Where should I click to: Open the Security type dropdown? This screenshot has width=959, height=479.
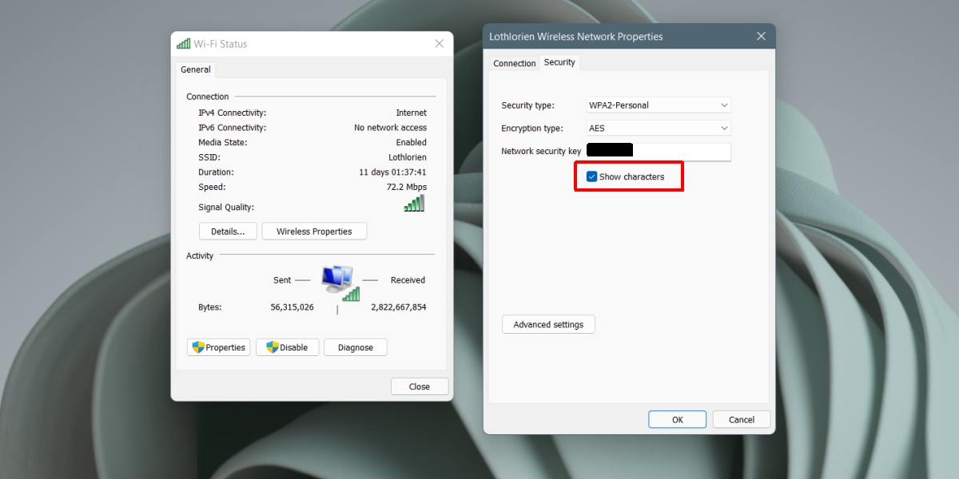pos(659,105)
